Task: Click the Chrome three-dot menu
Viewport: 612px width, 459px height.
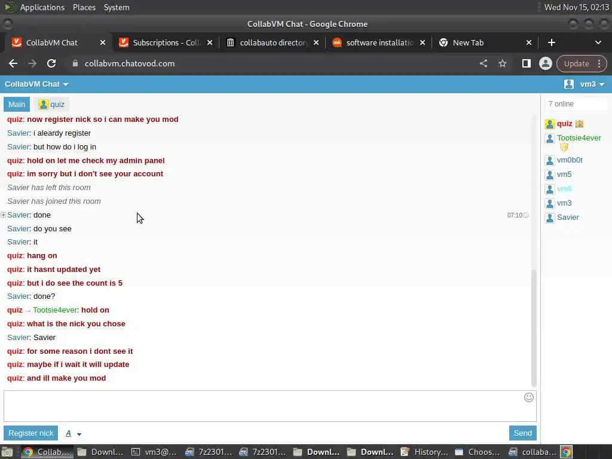Action: pos(599,63)
